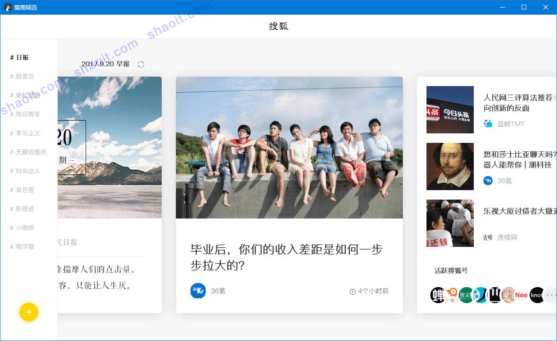557x341 pixels.
Task: Refresh the 2017.9.20 morning report
Action: pos(141,64)
